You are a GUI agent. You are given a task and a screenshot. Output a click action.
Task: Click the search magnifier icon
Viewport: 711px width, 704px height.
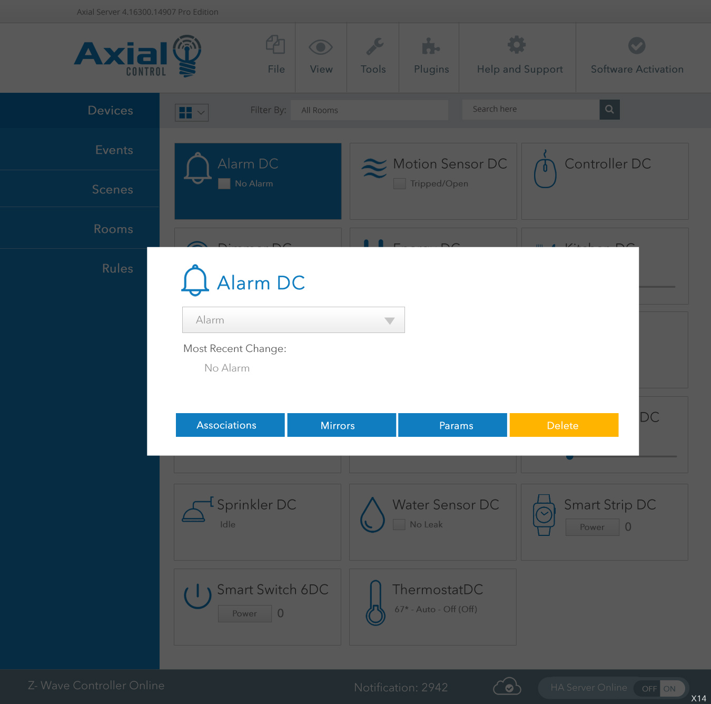(609, 110)
